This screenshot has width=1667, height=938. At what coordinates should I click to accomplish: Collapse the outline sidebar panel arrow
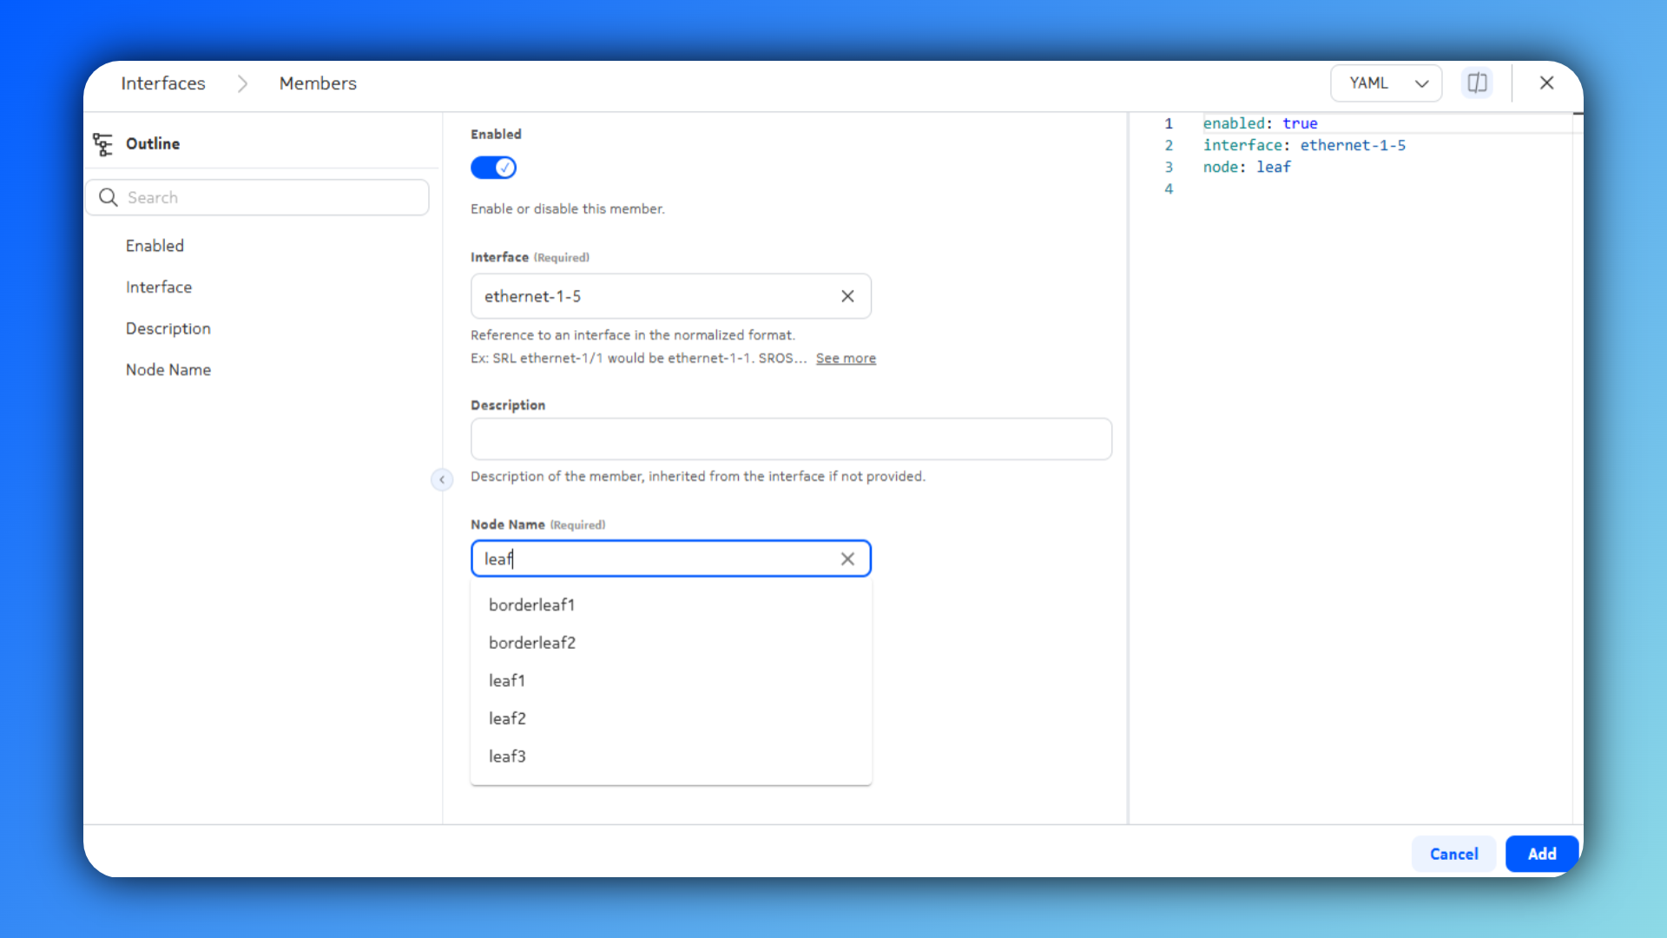coord(442,479)
